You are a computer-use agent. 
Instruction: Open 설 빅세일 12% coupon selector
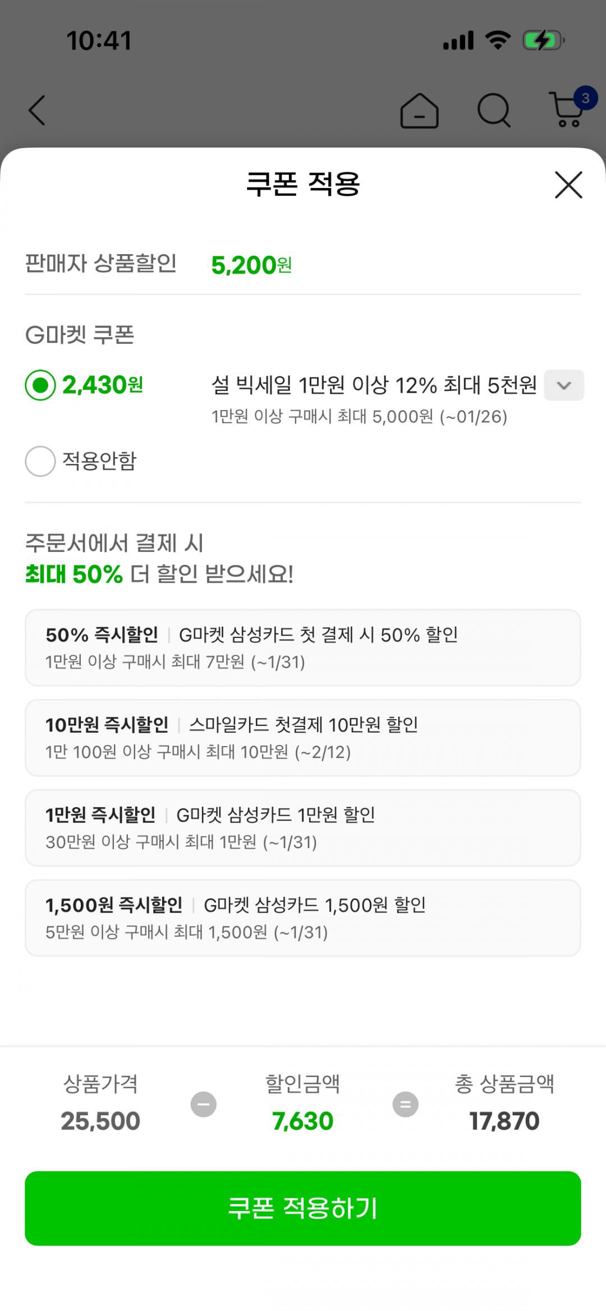[x=374, y=385]
